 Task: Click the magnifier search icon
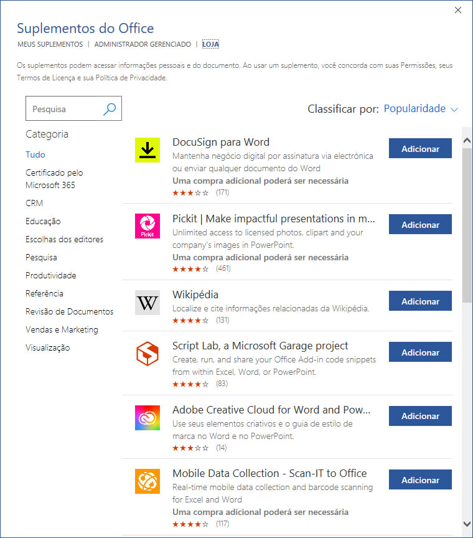110,109
